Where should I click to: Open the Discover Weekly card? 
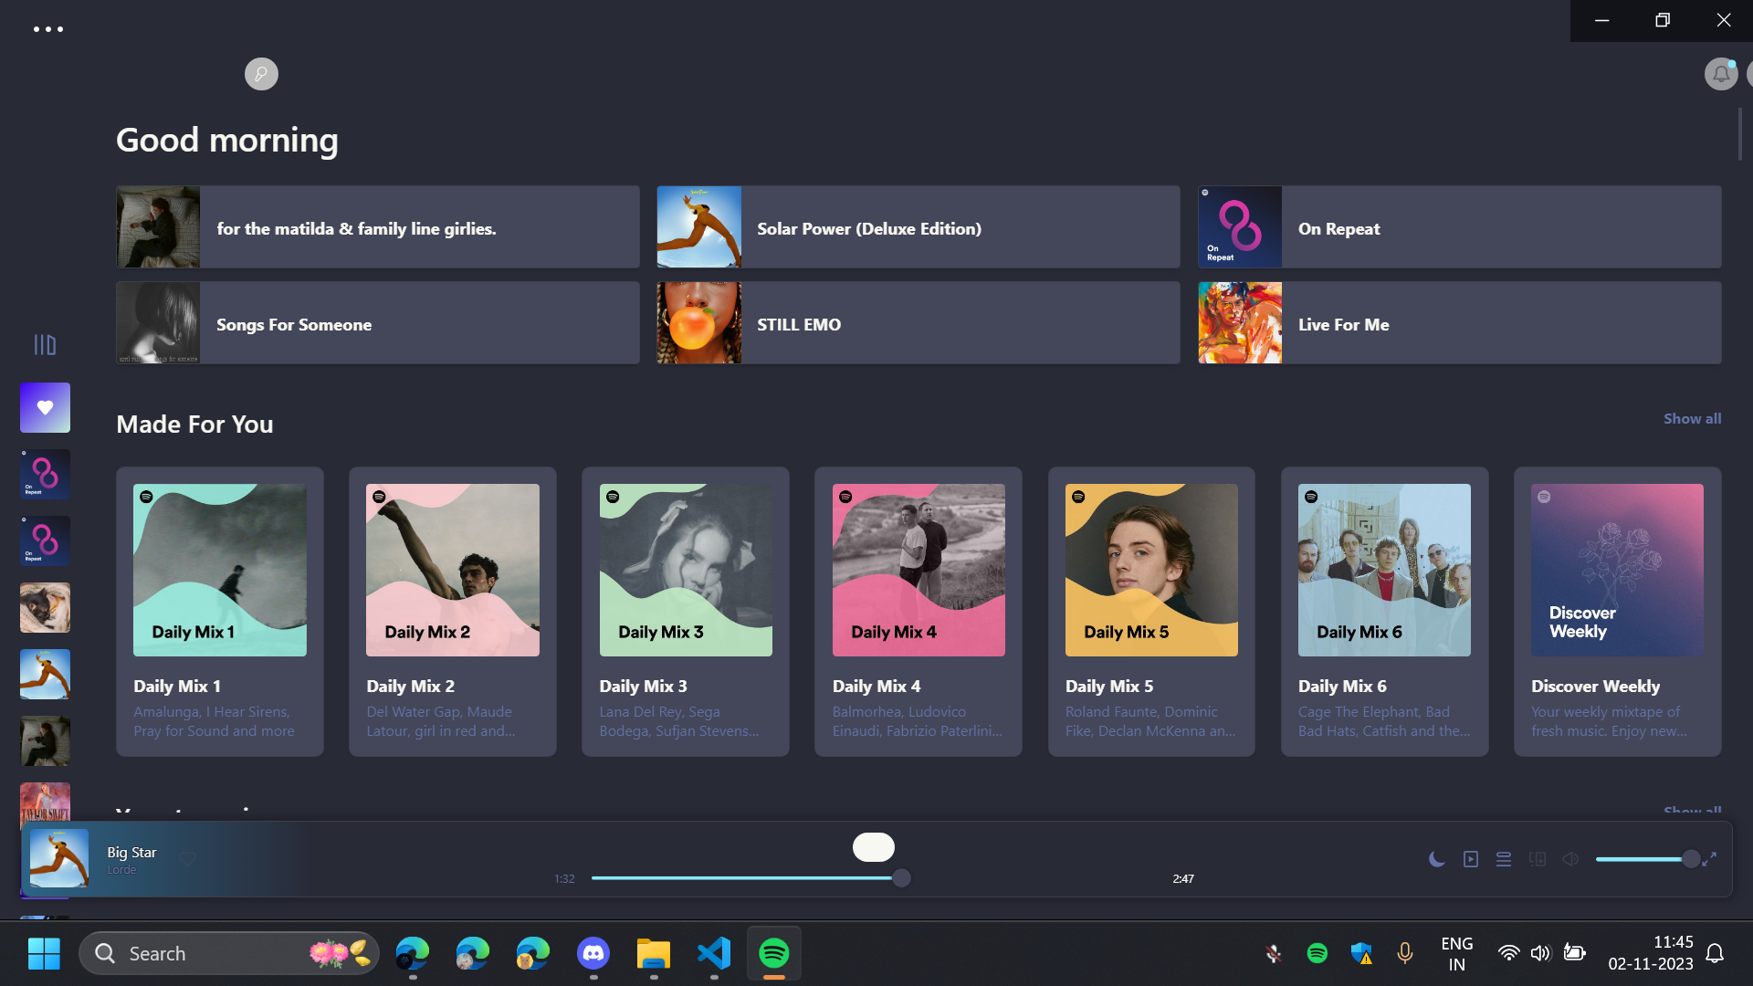(1616, 611)
